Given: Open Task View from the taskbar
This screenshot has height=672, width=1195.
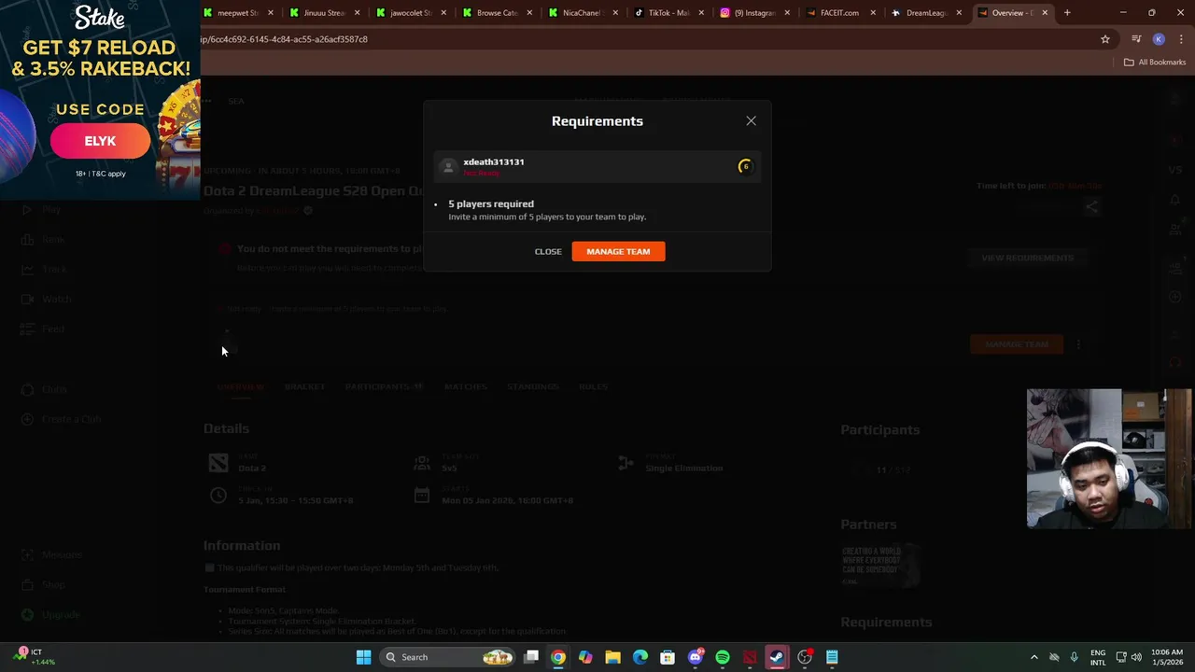Looking at the screenshot, I should click(531, 657).
